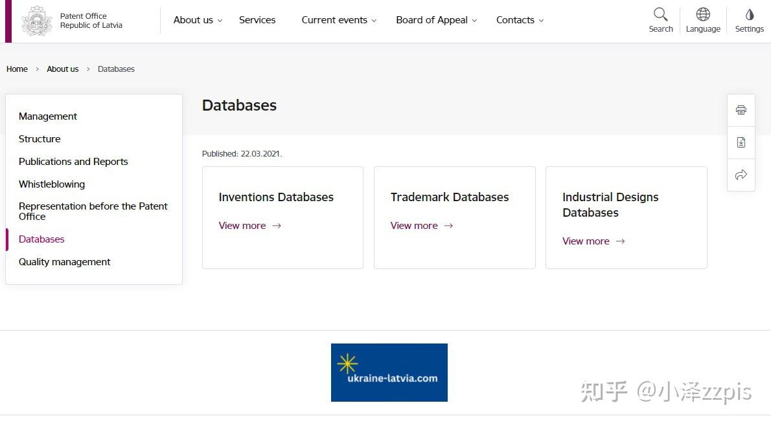This screenshot has height=425, width=771.
Task: Click the Language globe icon
Action: point(703,15)
